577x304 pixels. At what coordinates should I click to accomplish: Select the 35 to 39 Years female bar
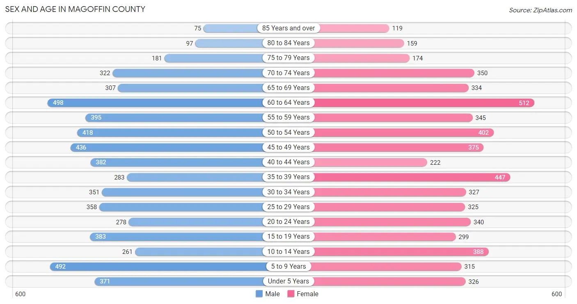pos(411,177)
